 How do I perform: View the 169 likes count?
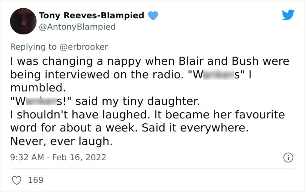click(x=36, y=180)
